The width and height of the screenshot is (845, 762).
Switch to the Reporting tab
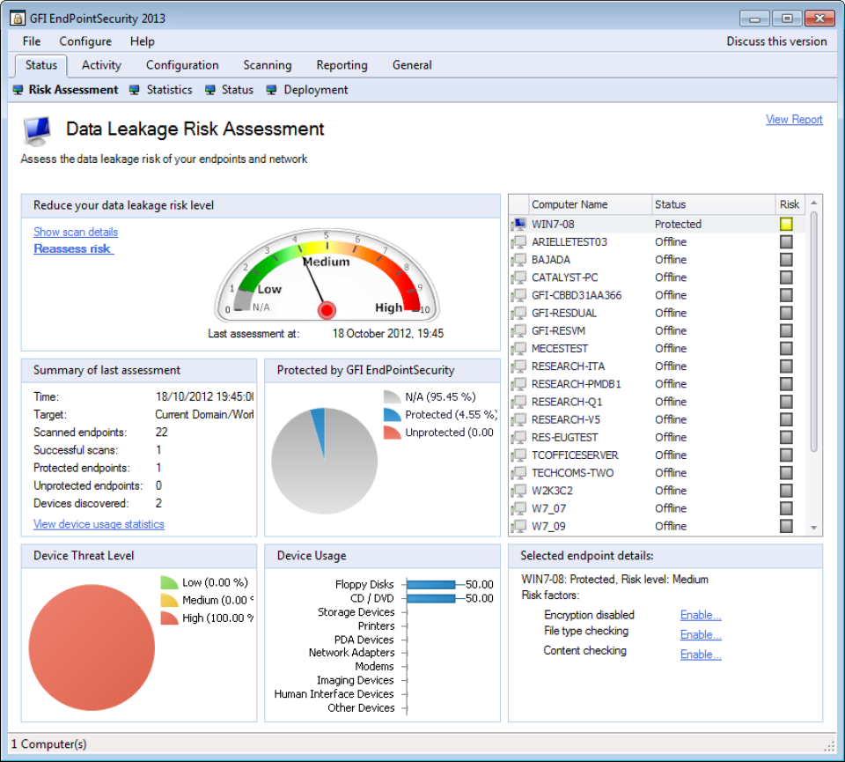pos(342,64)
